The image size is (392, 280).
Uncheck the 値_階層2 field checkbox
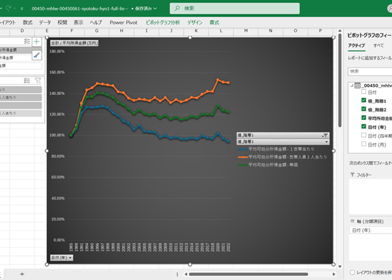pyautogui.click(x=364, y=109)
